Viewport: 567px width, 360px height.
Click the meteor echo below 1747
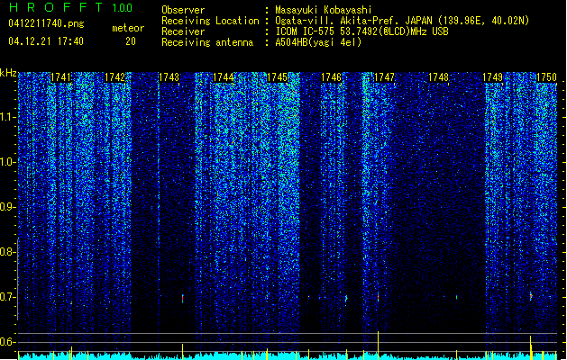tap(378, 297)
